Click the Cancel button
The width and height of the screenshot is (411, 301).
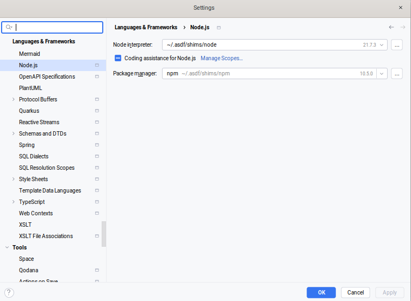coord(356,292)
